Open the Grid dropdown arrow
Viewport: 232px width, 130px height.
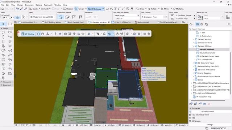[x=50, y=9]
